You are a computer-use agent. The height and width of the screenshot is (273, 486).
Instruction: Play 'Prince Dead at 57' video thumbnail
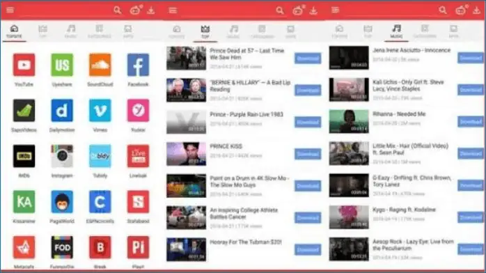coord(186,58)
